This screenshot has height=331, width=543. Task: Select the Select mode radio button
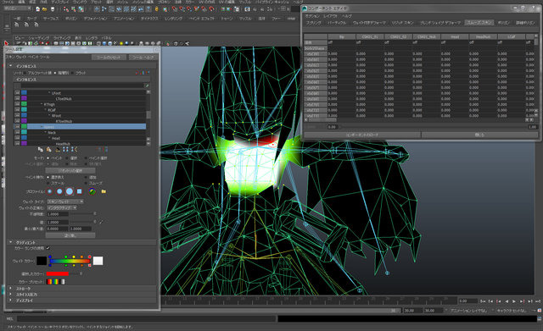pos(67,158)
